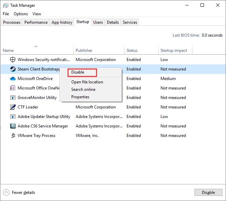Click the Microsoft Office OneNote icon
This screenshot has width=226, height=201.
[13, 88]
